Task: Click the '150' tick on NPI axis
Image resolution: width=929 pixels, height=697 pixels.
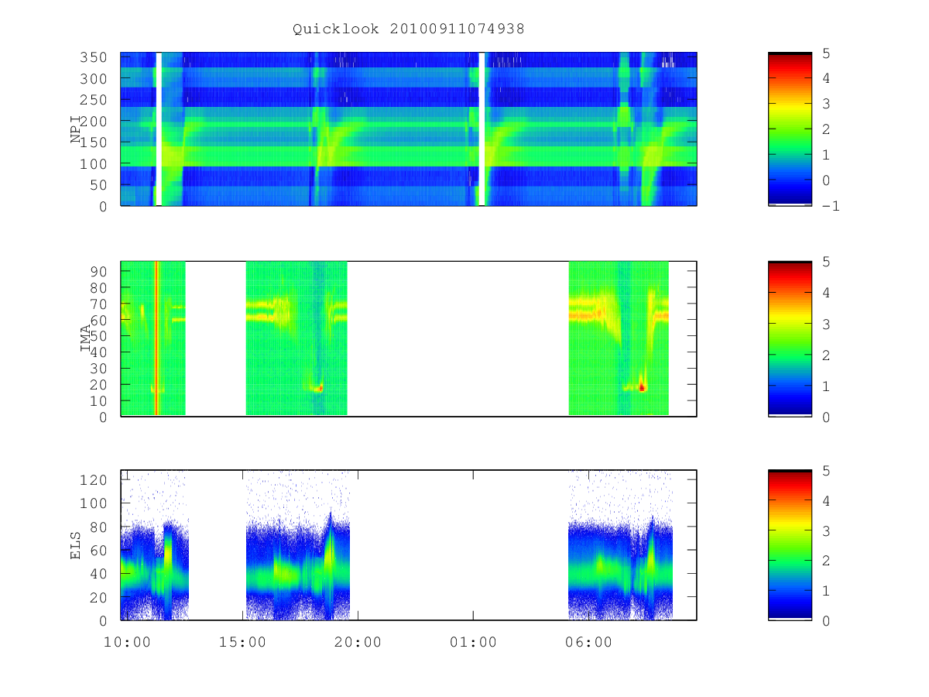Action: coord(94,143)
